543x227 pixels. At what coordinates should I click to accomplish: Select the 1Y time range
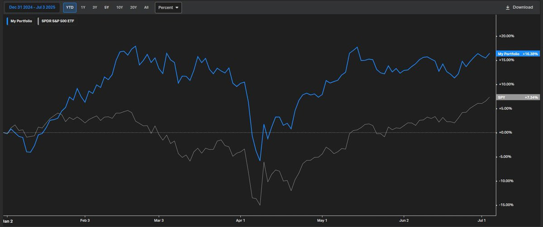coord(83,7)
